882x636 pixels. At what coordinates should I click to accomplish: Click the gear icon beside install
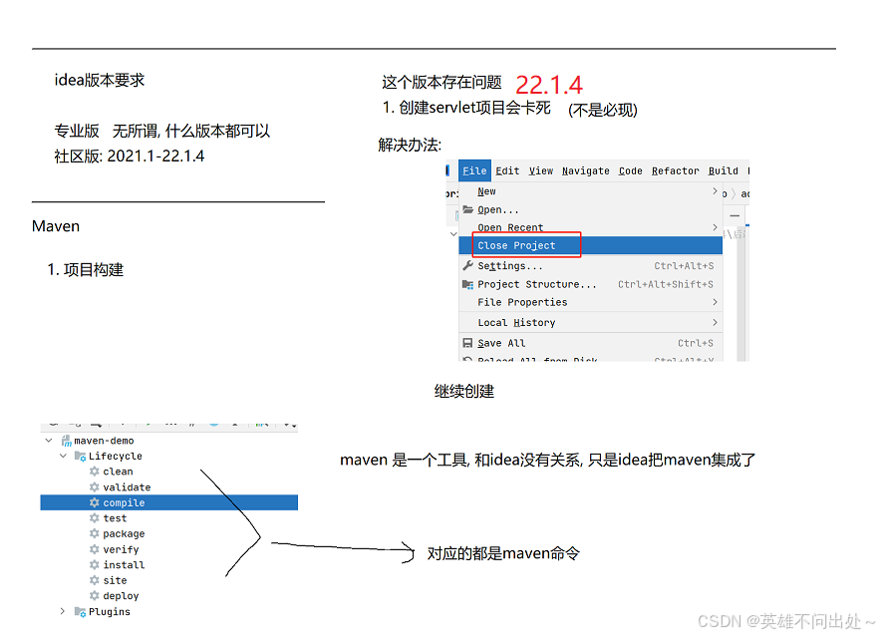click(95, 564)
